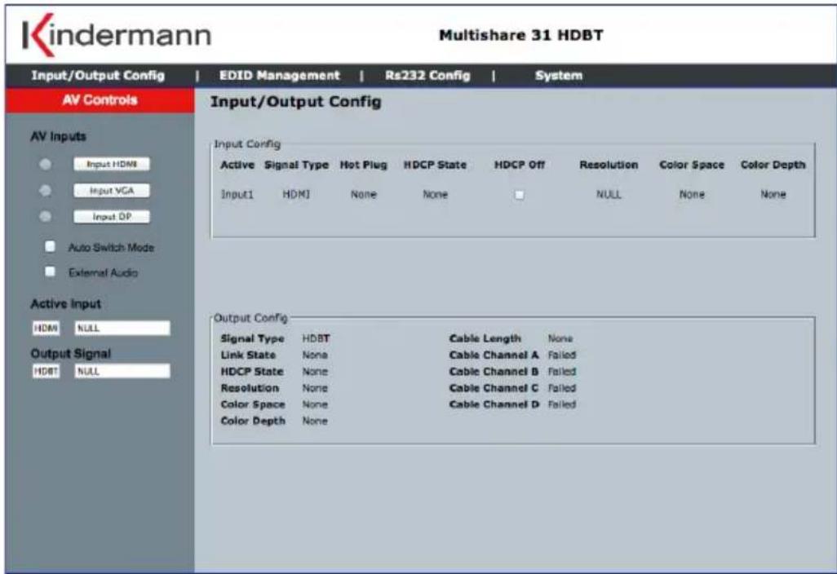Select the radio indicator beside Input HDMI

pos(46,165)
